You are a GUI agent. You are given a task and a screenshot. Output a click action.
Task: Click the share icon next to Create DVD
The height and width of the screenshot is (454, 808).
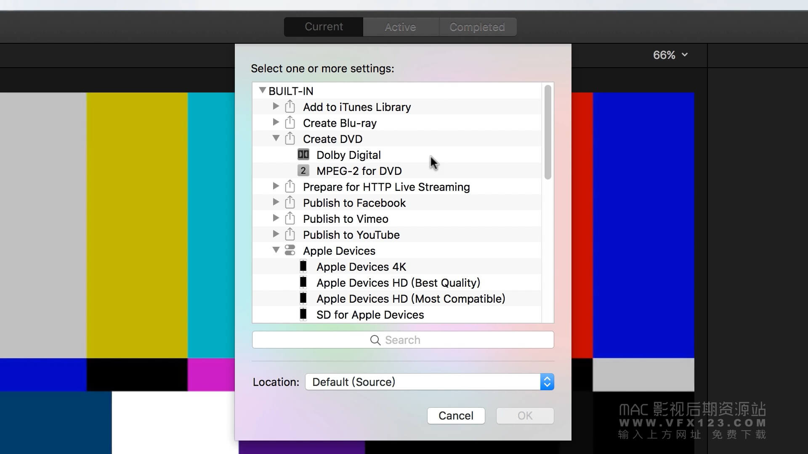pos(290,138)
